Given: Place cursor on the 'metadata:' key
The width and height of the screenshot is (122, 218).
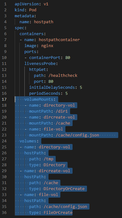Looking at the screenshot, I should [25, 16].
